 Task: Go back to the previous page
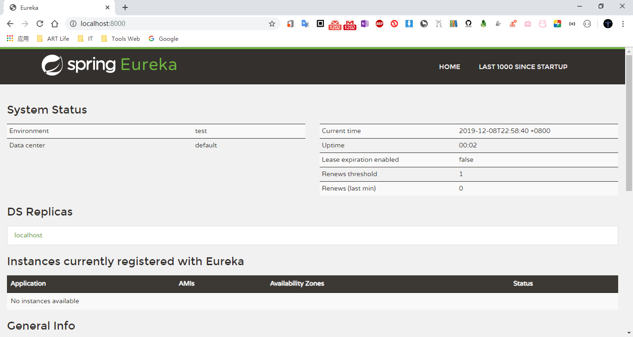[x=10, y=24]
